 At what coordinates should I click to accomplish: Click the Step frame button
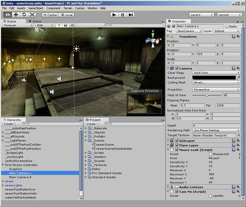coord(130,15)
